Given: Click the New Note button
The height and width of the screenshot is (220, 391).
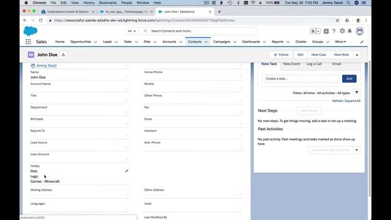Looking at the screenshot, I should (x=342, y=54).
